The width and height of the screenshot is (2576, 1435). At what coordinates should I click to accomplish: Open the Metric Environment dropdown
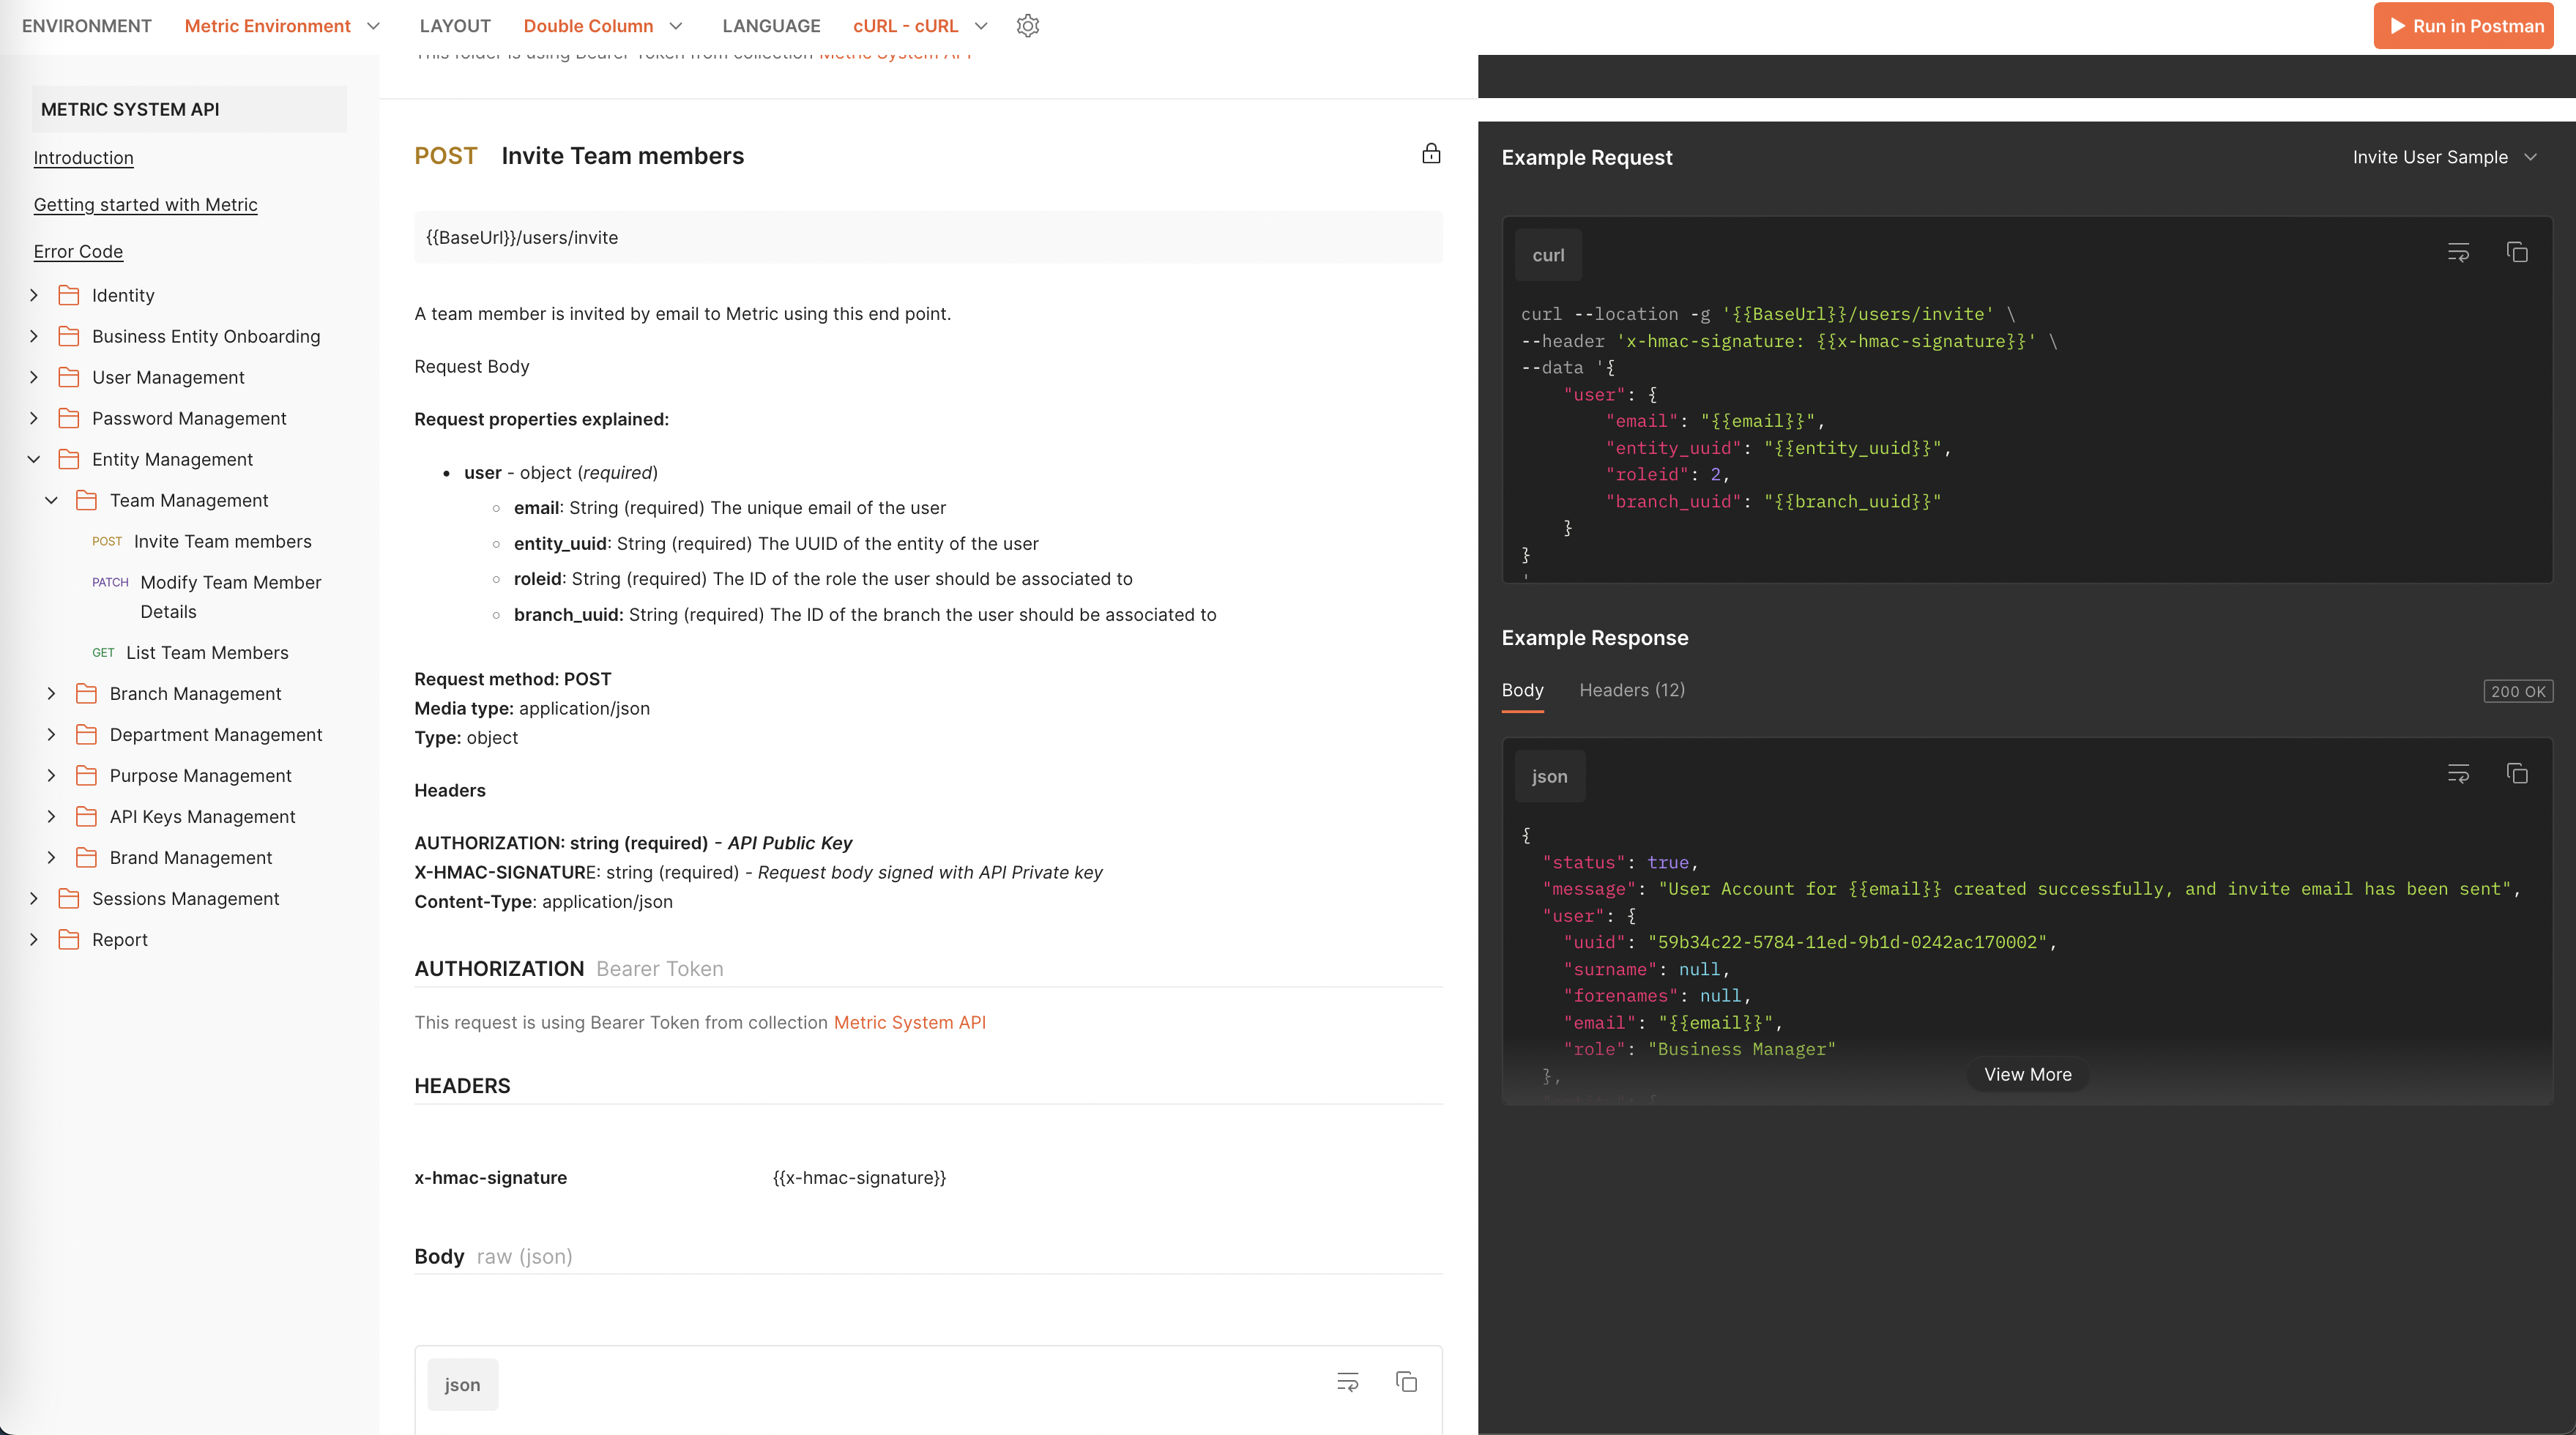click(282, 26)
